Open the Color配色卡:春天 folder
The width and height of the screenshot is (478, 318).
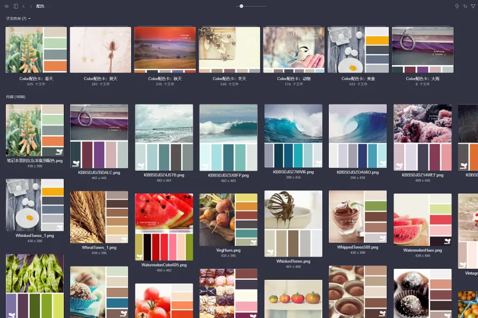point(36,50)
